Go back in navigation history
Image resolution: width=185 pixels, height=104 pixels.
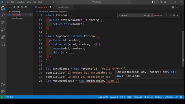pos(54,2)
